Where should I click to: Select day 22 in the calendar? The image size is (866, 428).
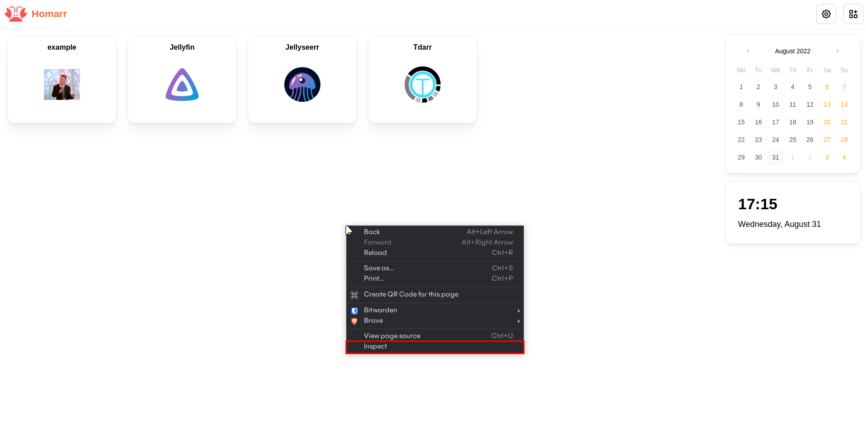click(x=741, y=140)
